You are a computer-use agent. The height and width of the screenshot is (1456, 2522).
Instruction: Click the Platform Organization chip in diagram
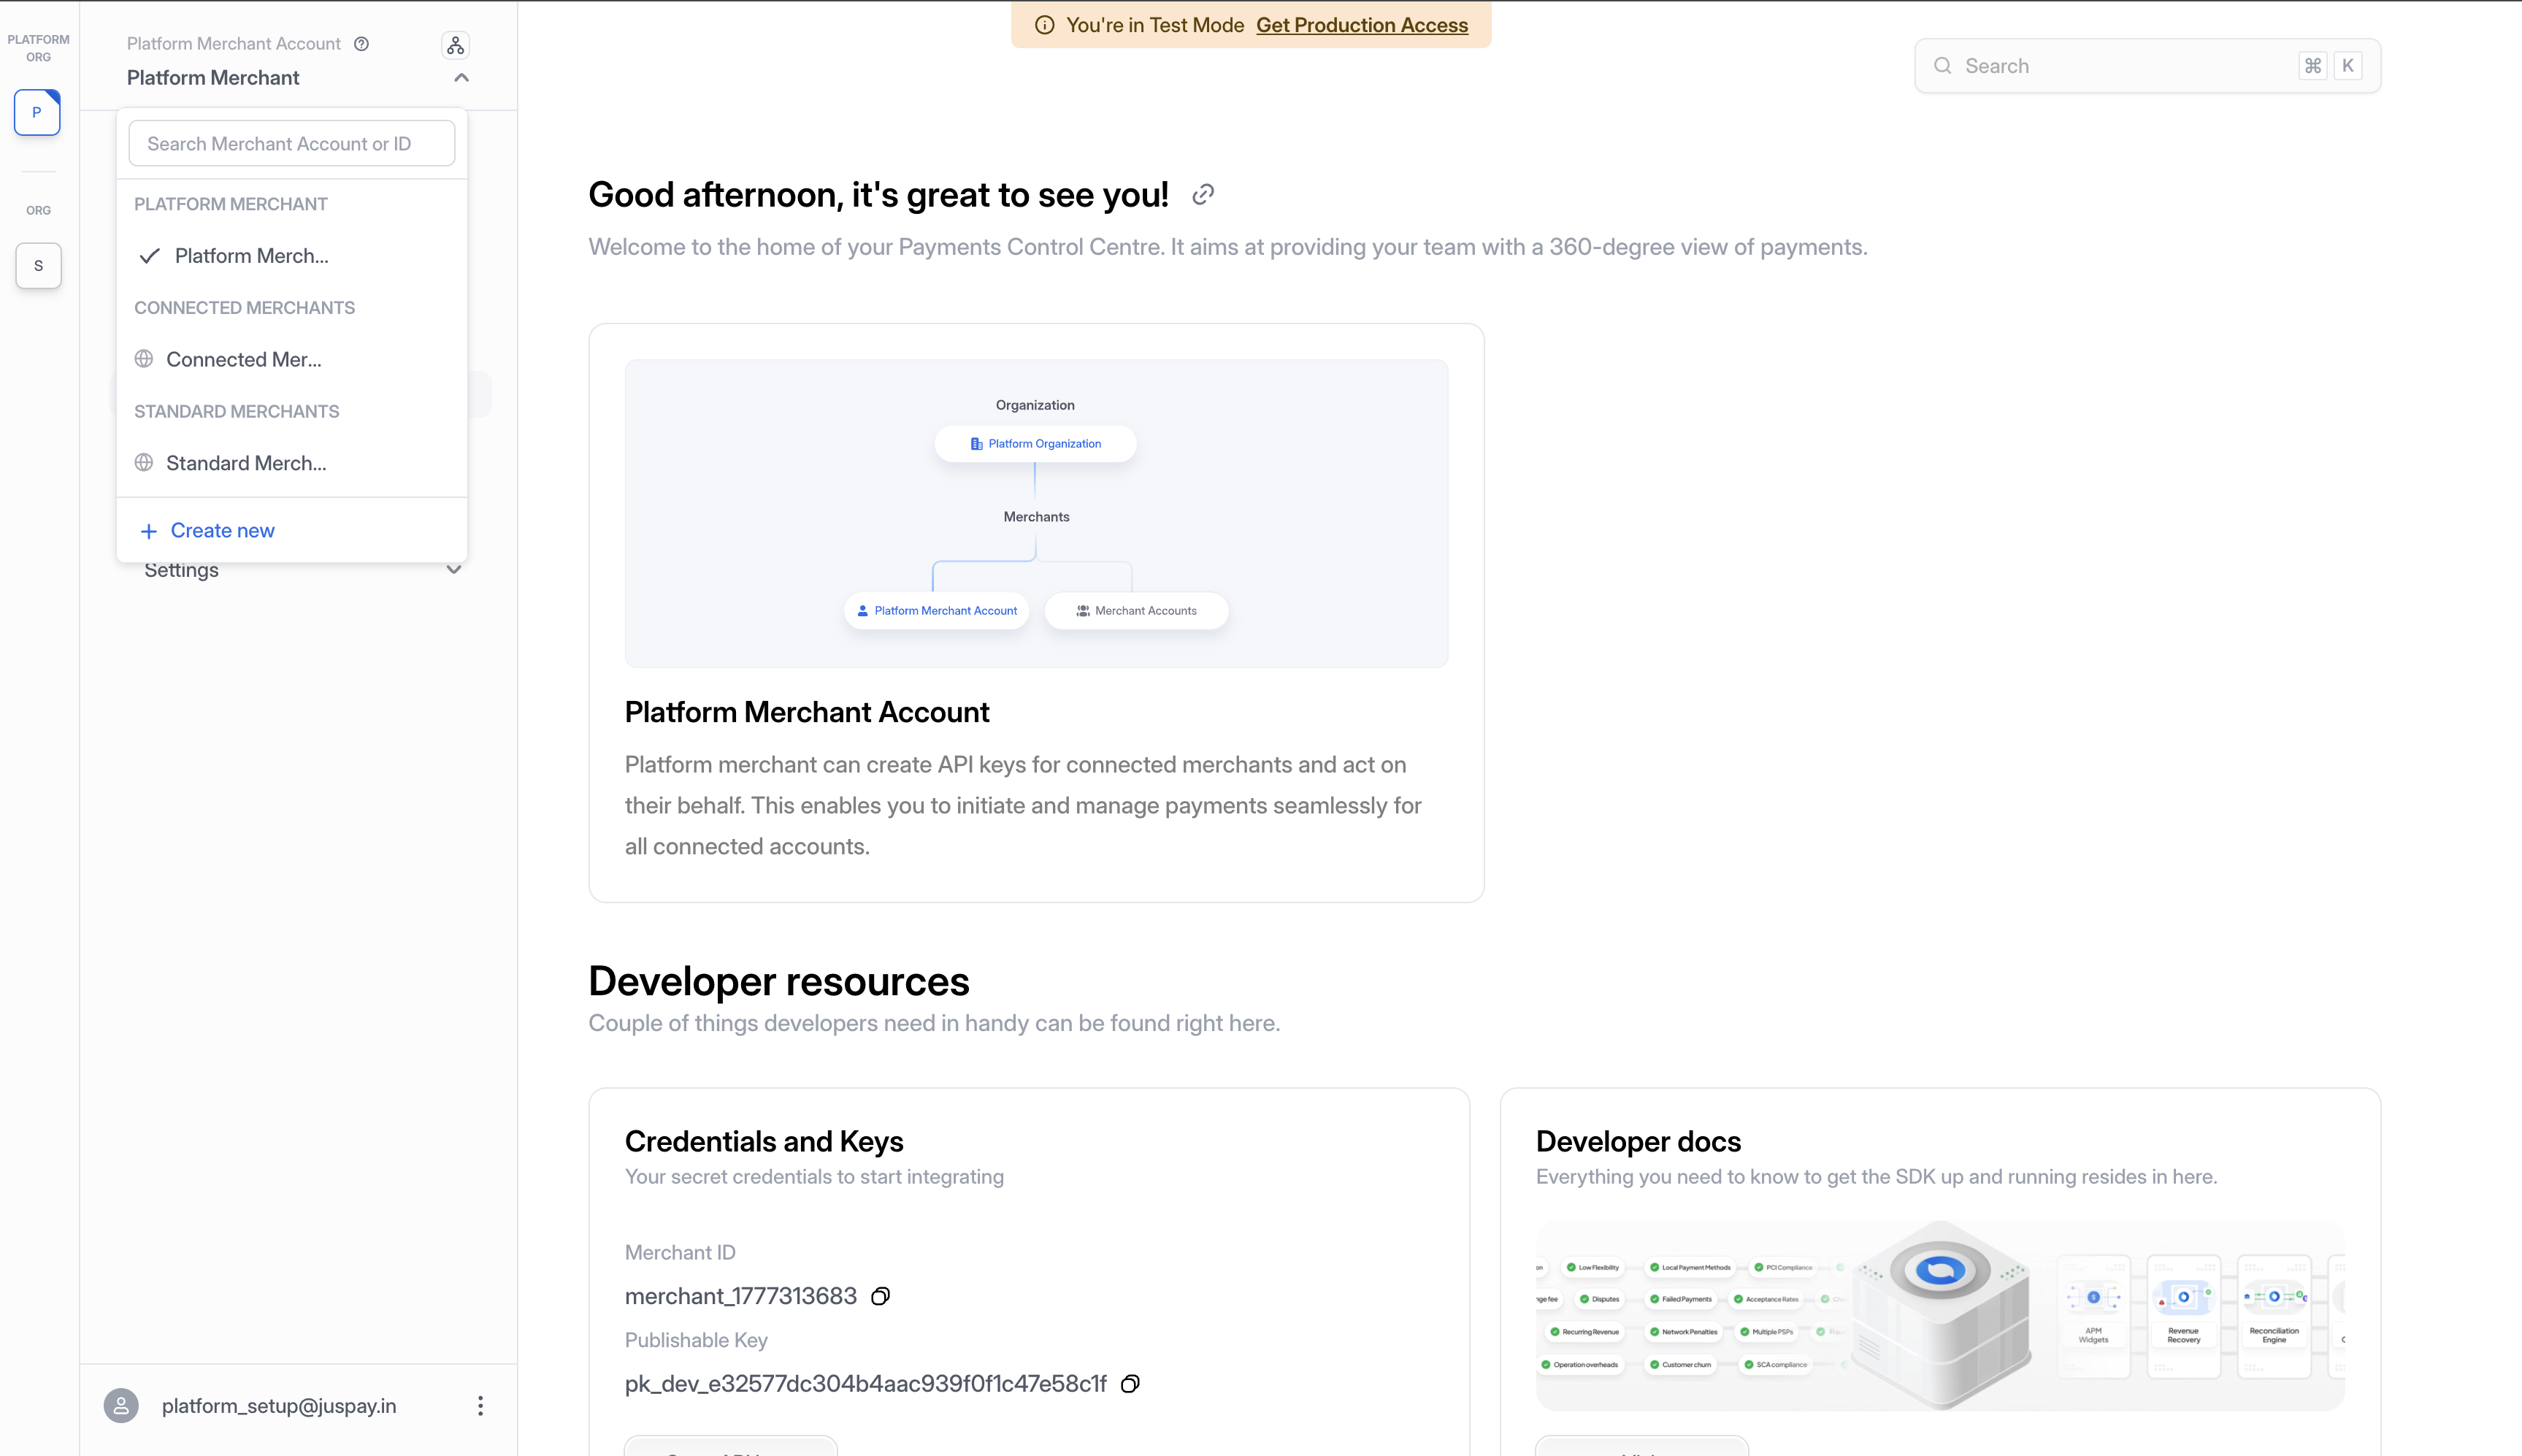(x=1035, y=444)
